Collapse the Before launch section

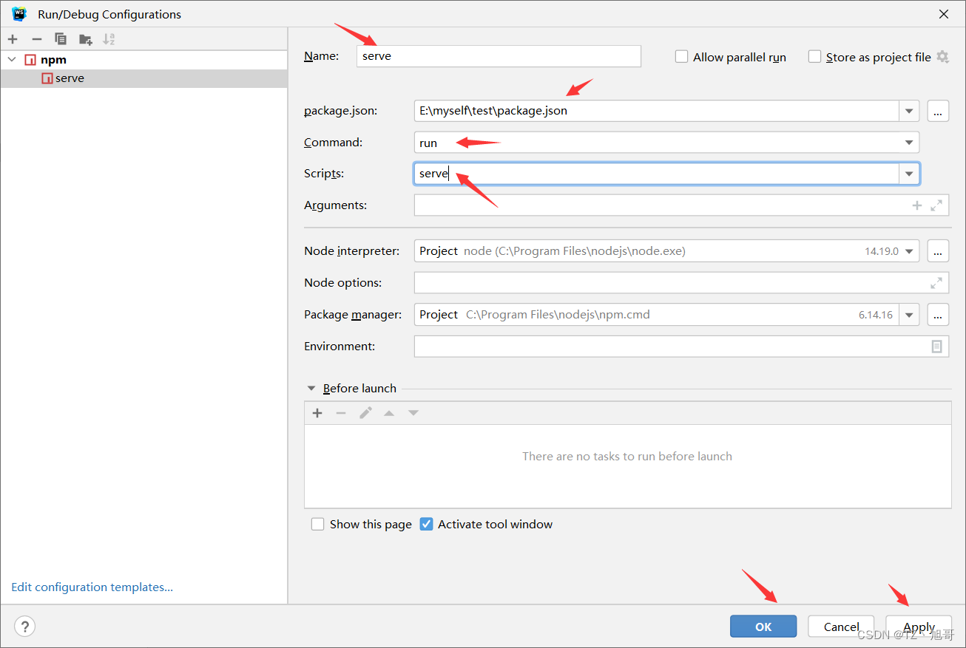311,389
